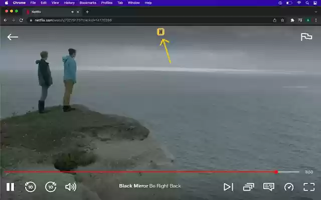The height and width of the screenshot is (200, 321).
Task: Open the File menu
Action: tap(33, 3)
